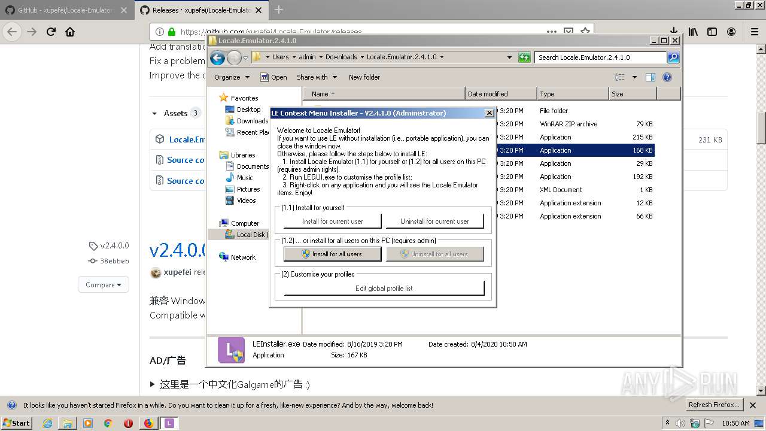Select Pictures library
766x431 pixels.
pos(242,189)
